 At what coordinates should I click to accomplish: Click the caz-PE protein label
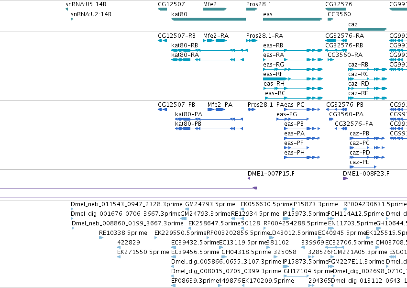coord(359,162)
